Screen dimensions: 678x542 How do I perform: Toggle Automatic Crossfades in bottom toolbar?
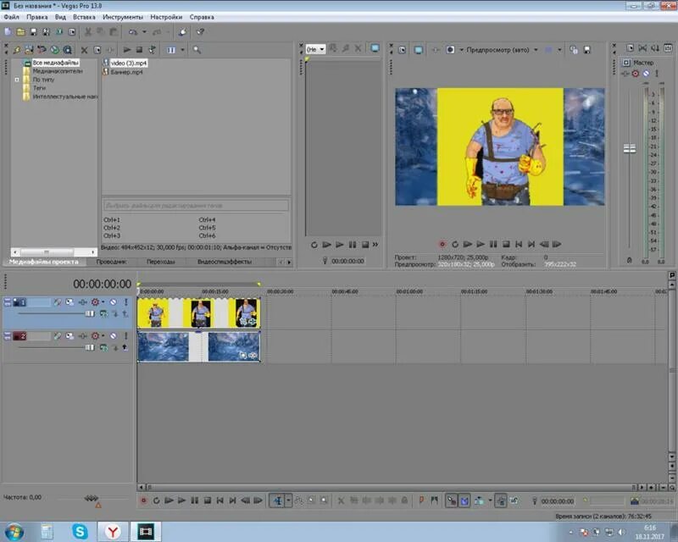point(464,501)
